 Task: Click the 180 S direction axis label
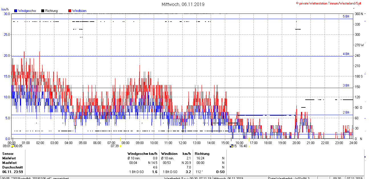click(359, 76)
